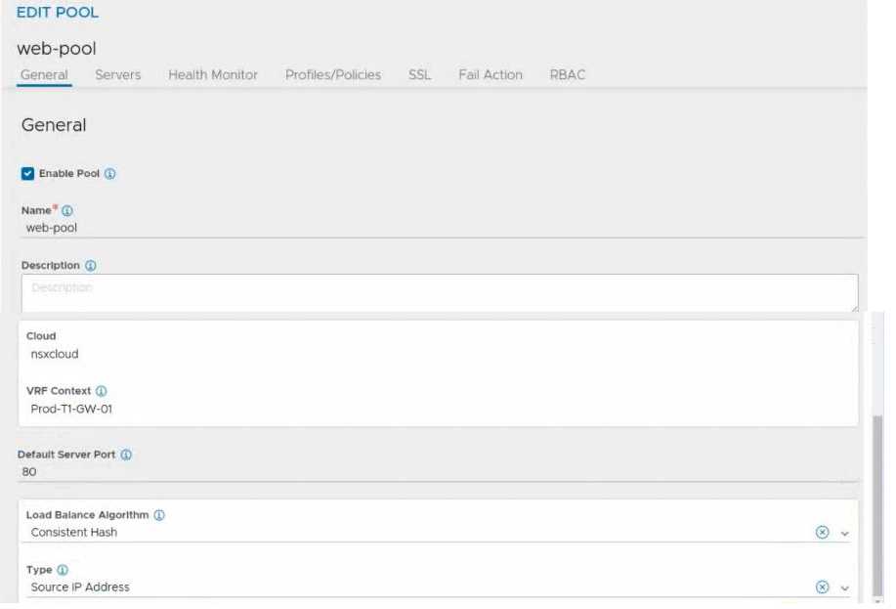Open the Health Monitor tab
This screenshot has height=609, width=896.
212,74
